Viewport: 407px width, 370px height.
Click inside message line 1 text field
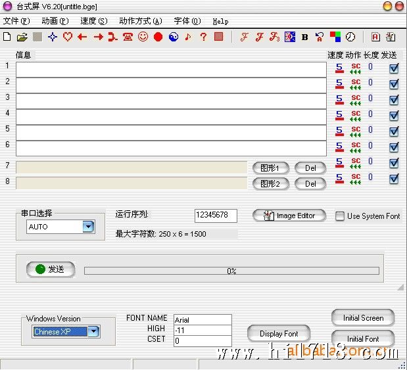click(x=171, y=69)
